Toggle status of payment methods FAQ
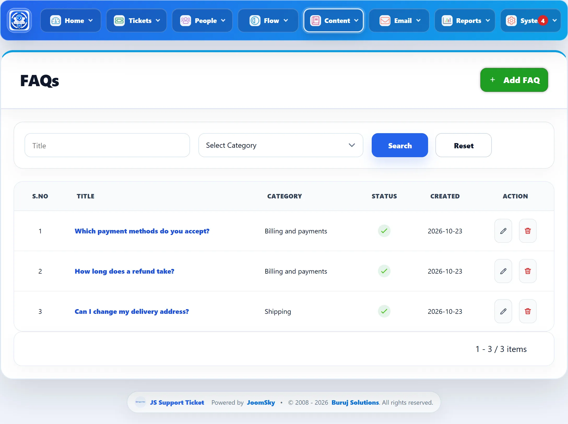 (384, 231)
